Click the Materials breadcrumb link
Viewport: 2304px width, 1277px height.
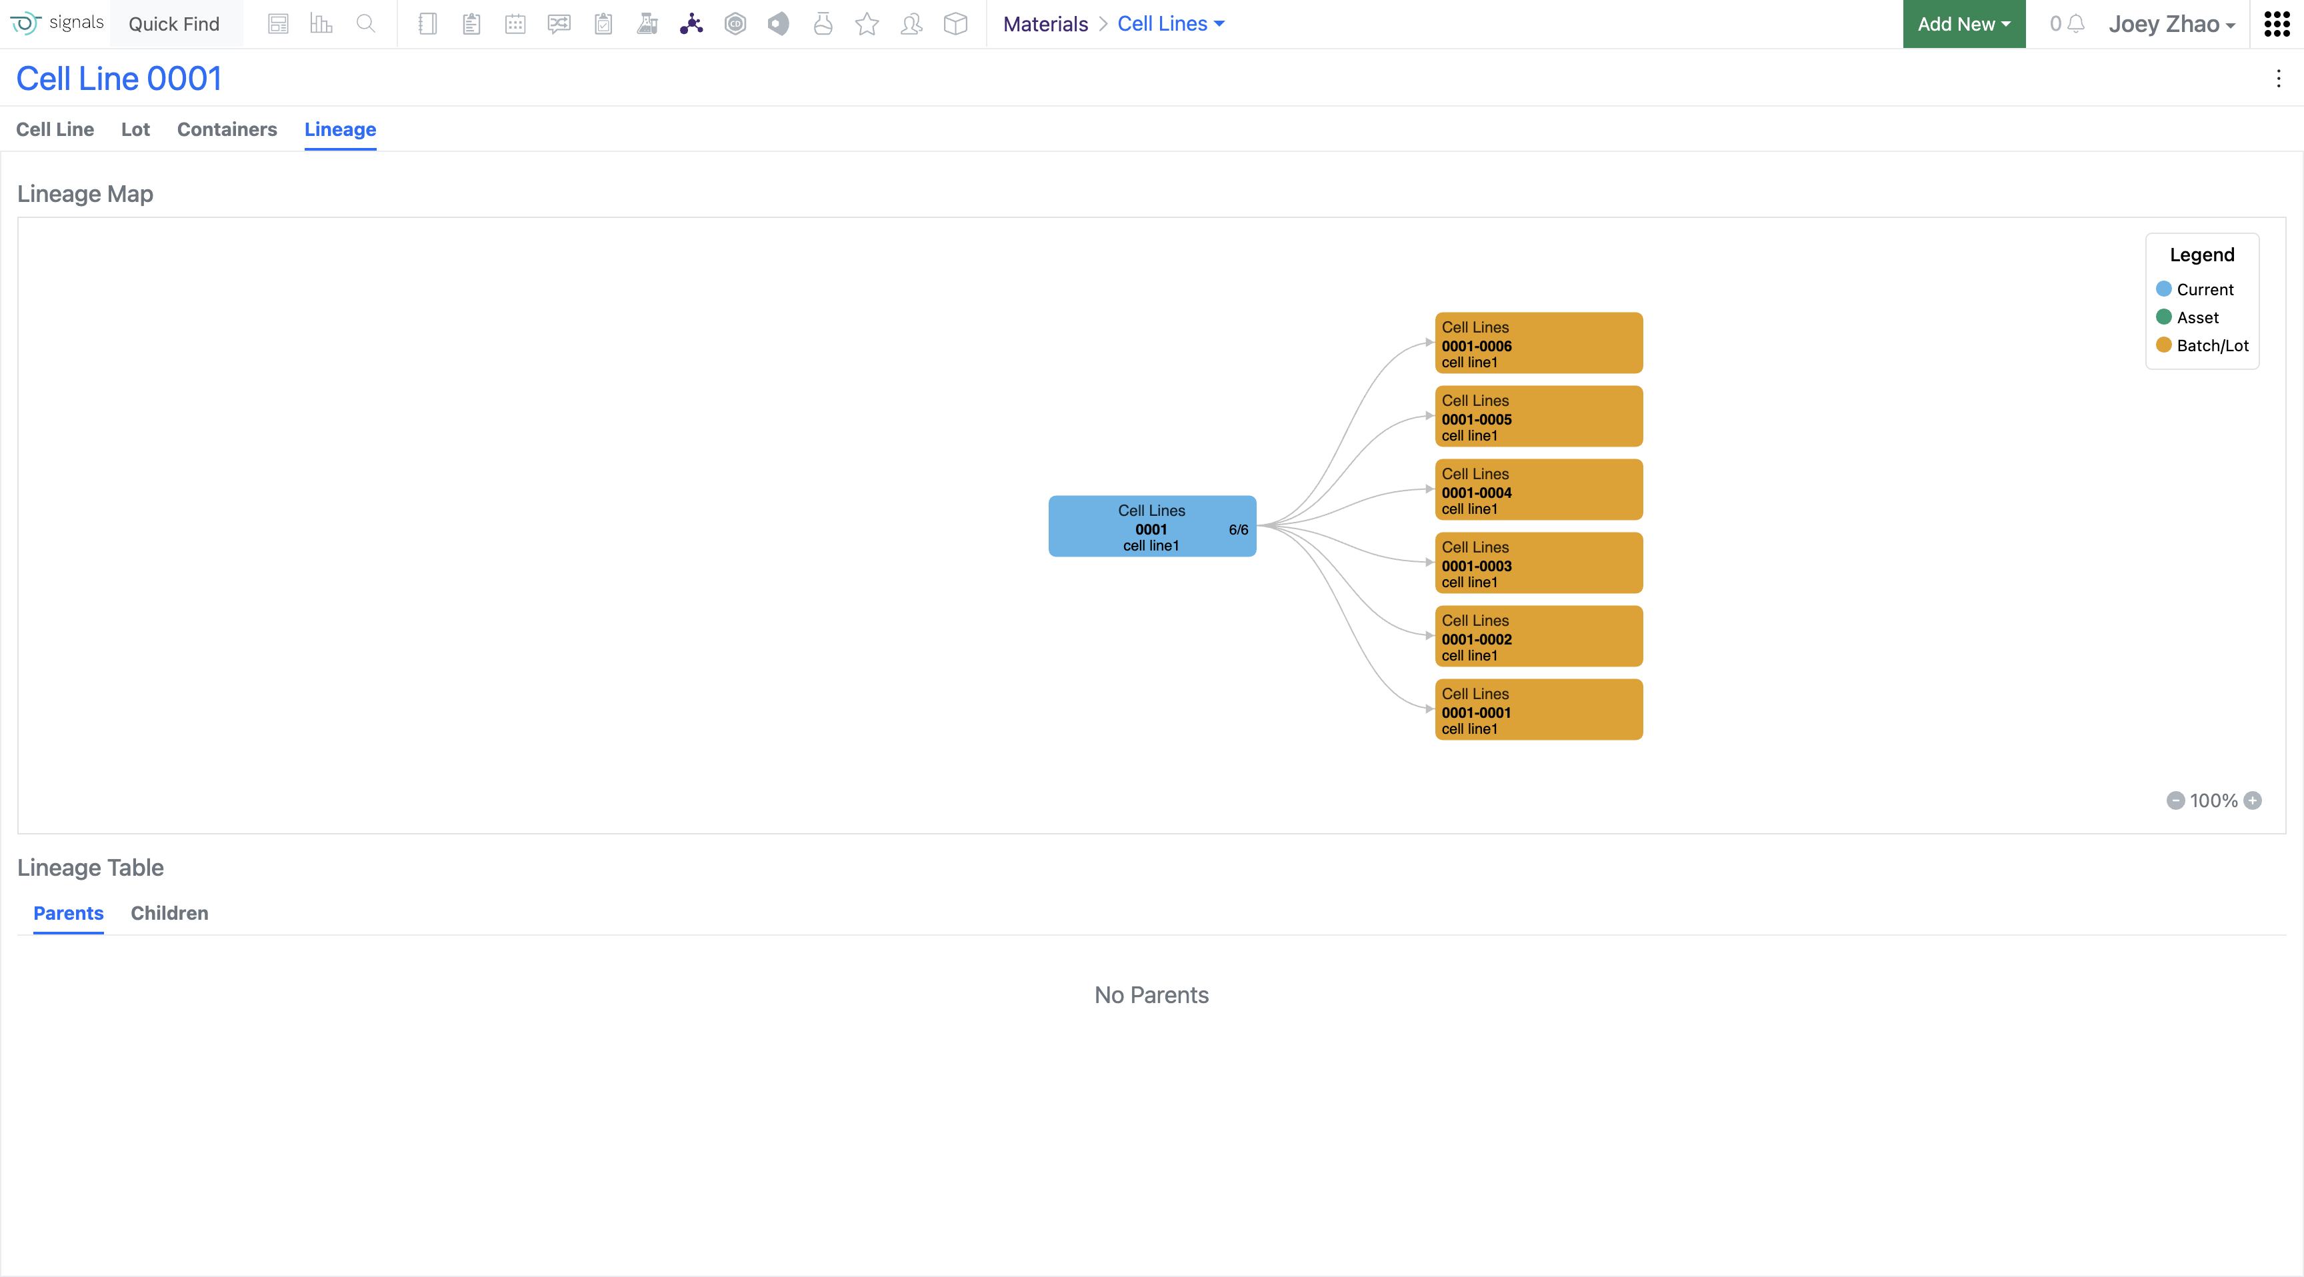click(x=1045, y=24)
